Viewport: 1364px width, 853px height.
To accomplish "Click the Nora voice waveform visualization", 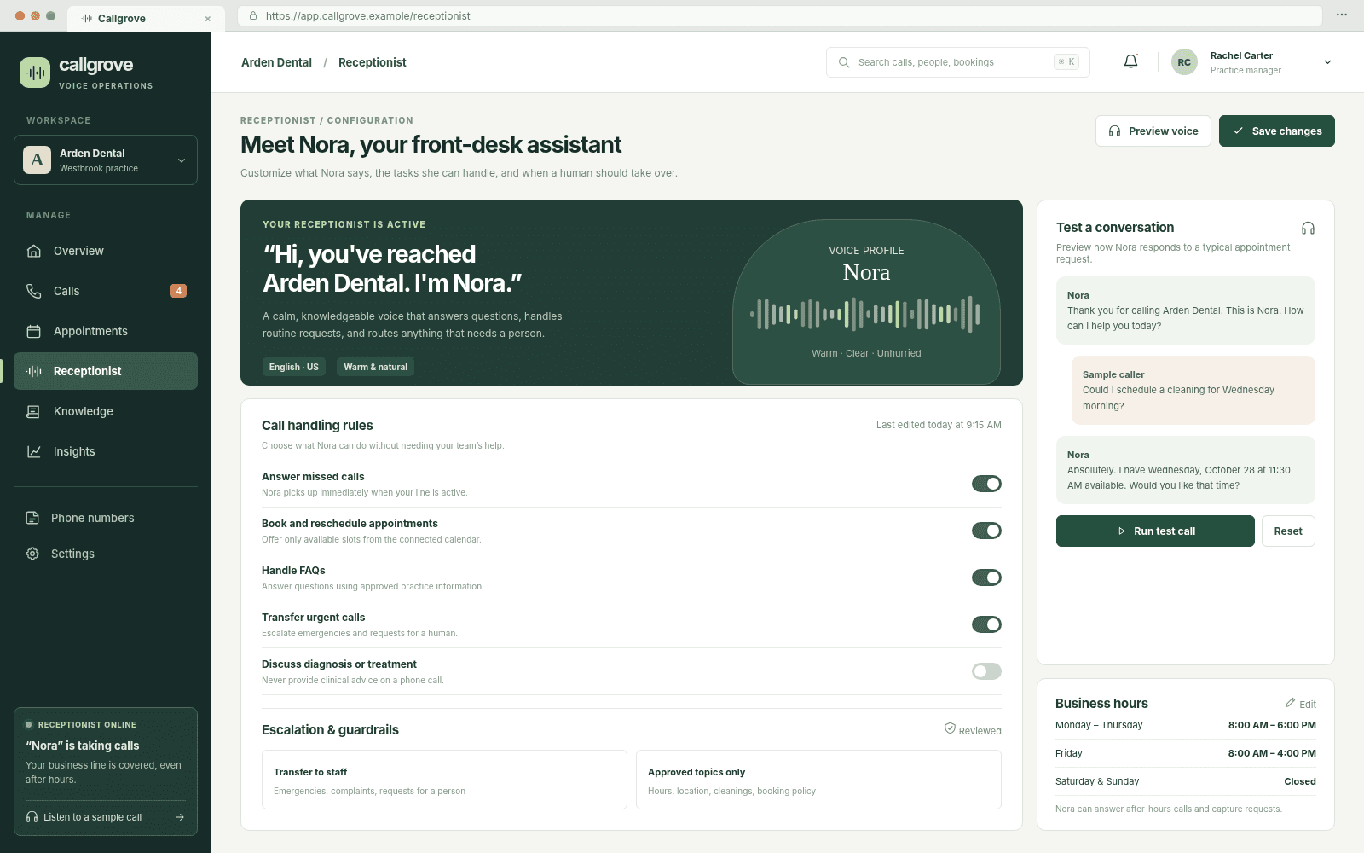I will [x=866, y=314].
